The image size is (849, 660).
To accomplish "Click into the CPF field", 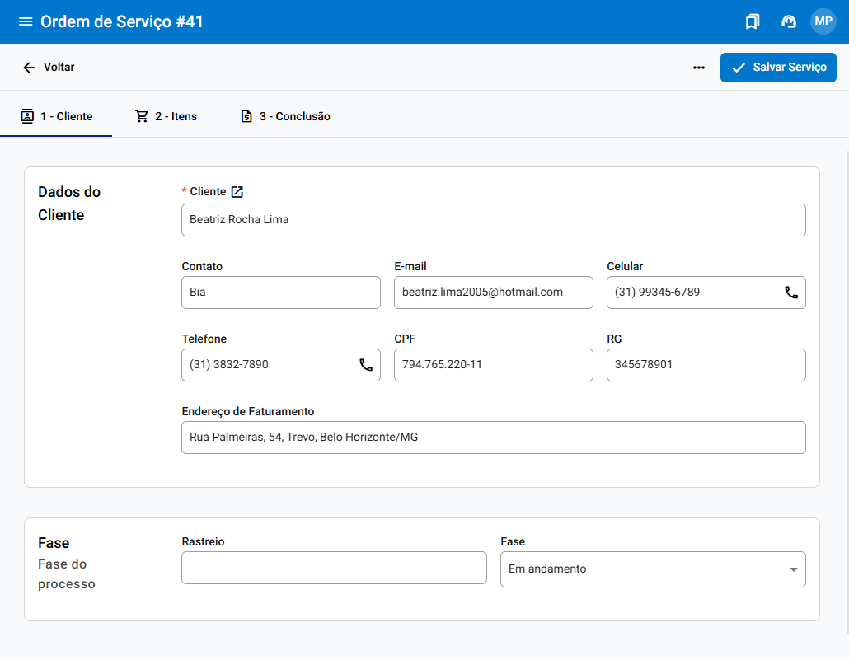I will point(493,365).
